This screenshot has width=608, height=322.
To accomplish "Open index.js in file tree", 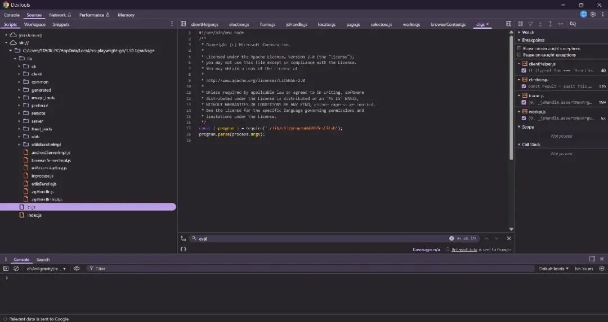I will [34, 215].
